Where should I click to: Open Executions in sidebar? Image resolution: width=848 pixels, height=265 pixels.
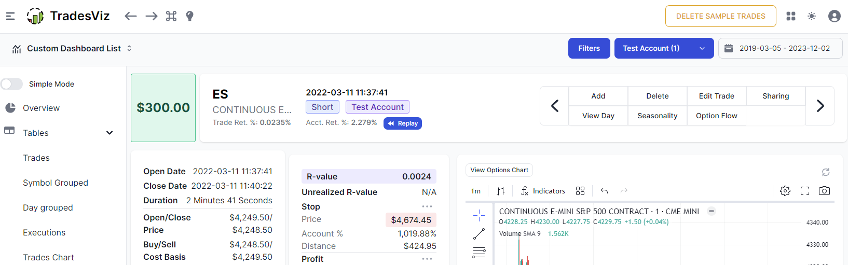click(x=44, y=232)
